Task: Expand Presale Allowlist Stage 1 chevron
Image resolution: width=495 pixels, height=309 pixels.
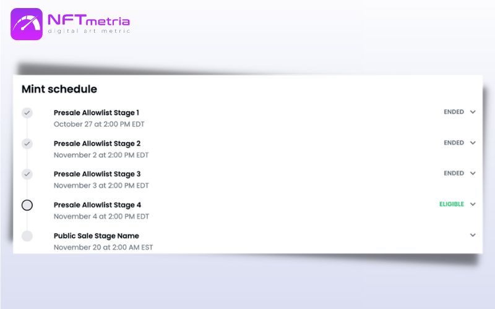Action: [473, 112]
